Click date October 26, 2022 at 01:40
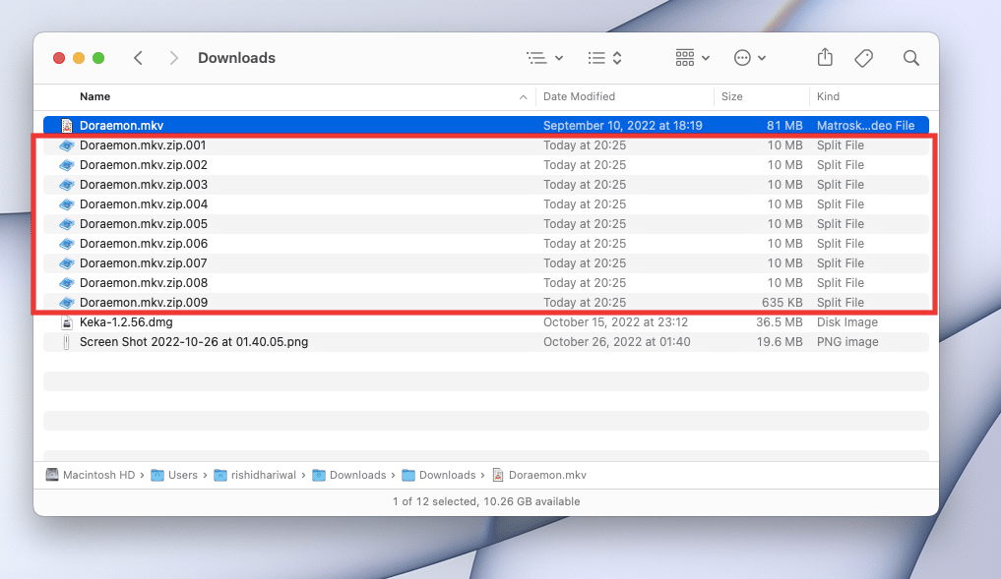1001x579 pixels. pos(617,342)
